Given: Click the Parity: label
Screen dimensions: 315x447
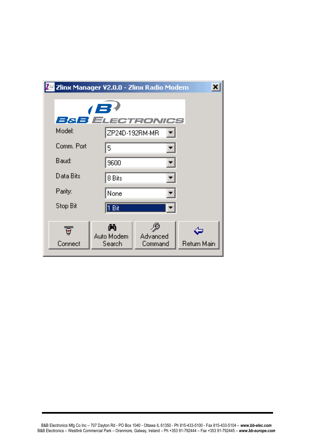Looking at the screenshot, I should click(x=64, y=191).
